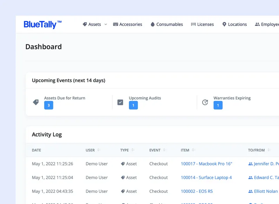The image size is (279, 204).
Task: Open the Upcoming Audits count badge
Action: (x=133, y=105)
